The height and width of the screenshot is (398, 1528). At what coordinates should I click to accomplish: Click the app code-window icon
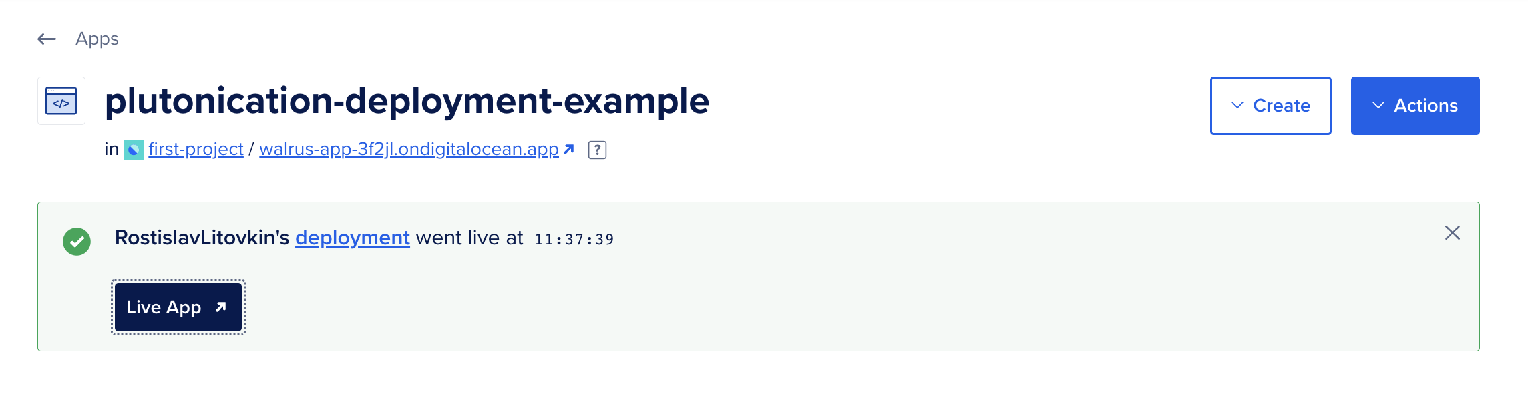point(61,102)
